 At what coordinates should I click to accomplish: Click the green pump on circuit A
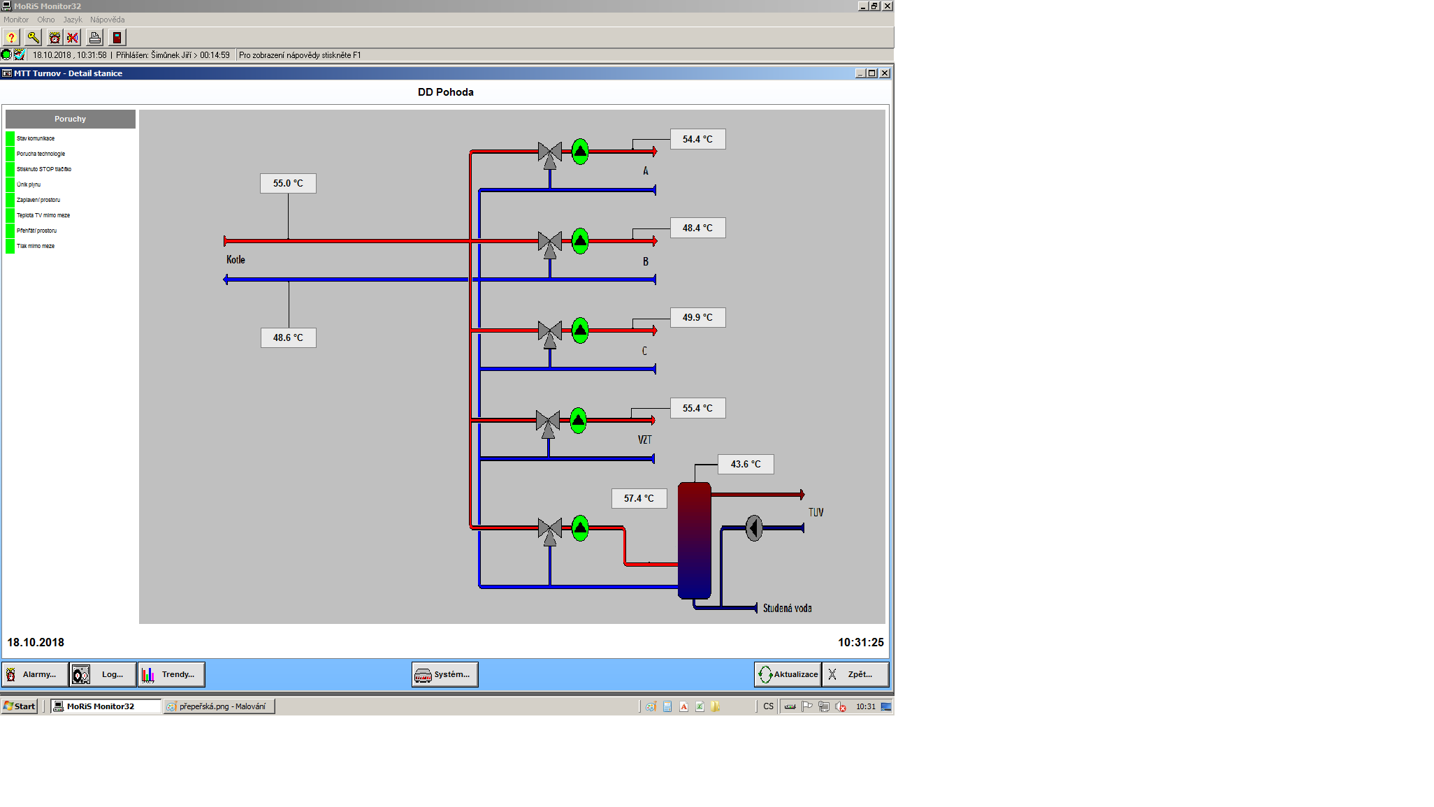coord(580,152)
